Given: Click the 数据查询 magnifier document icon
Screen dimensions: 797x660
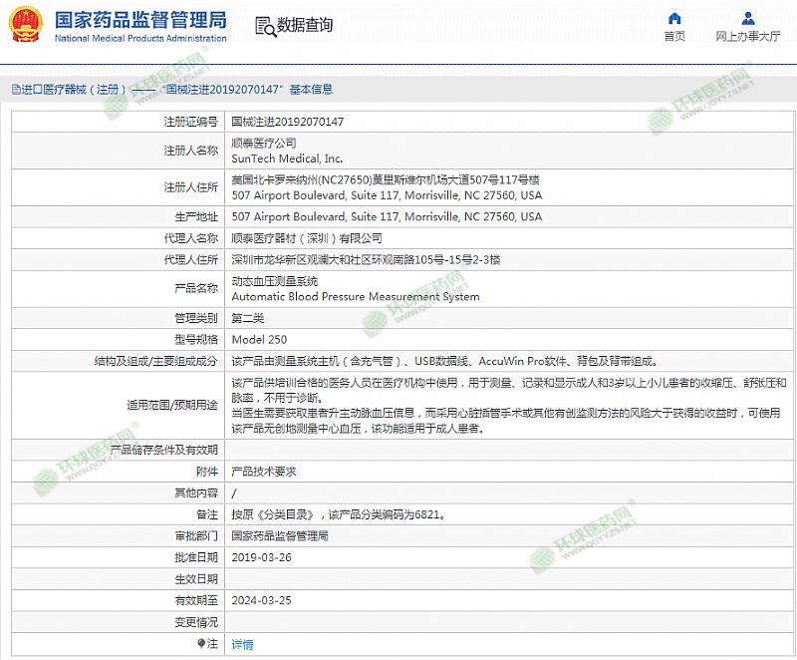Looking at the screenshot, I should pyautogui.click(x=263, y=26).
